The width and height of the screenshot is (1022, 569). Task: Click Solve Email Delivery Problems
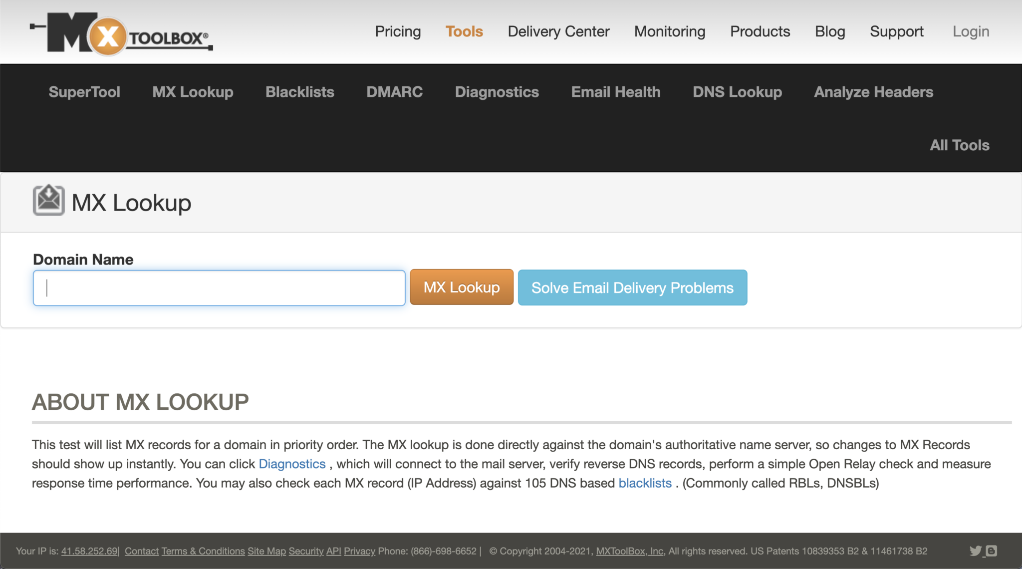click(x=632, y=287)
